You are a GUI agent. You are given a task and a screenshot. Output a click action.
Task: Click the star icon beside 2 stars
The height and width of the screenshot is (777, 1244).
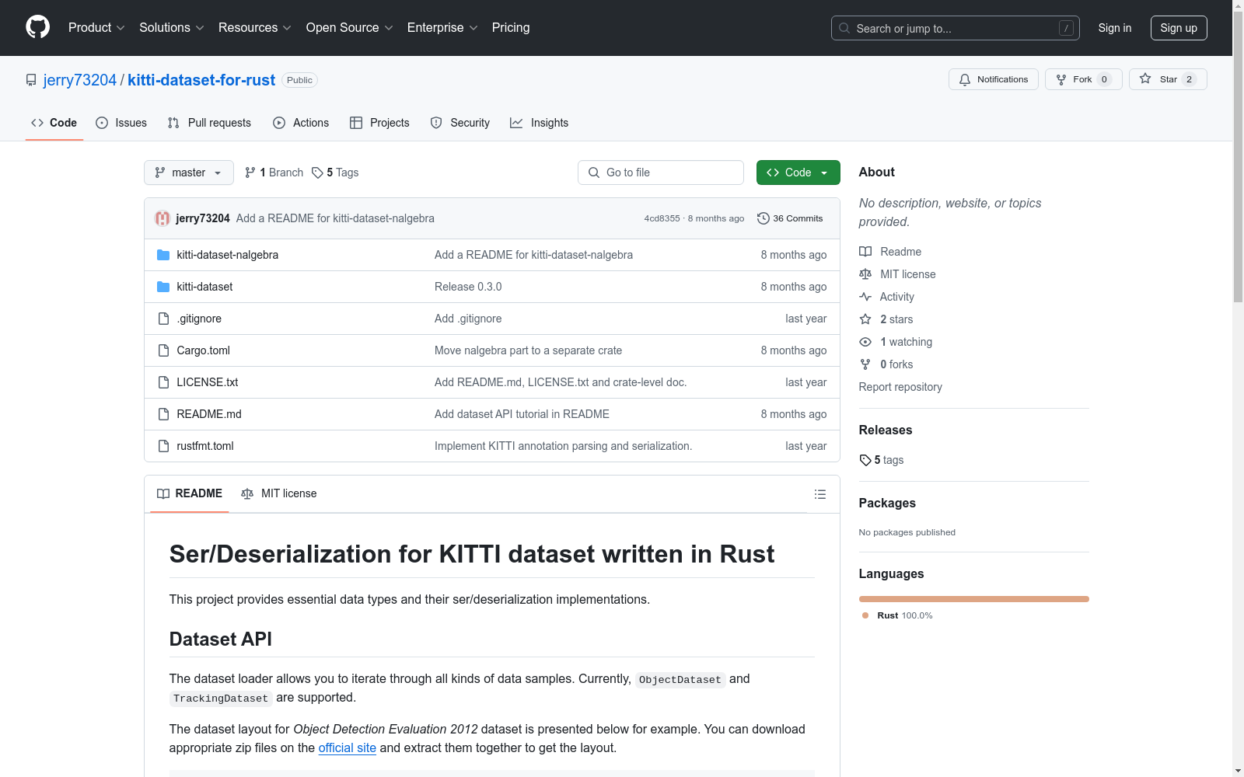[x=865, y=319]
